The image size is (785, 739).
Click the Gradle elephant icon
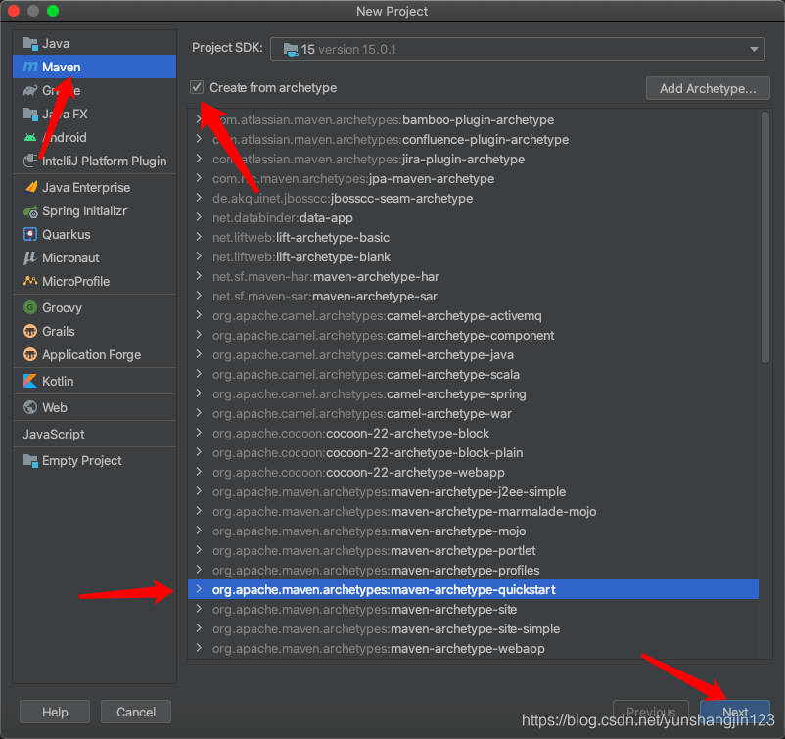[30, 91]
